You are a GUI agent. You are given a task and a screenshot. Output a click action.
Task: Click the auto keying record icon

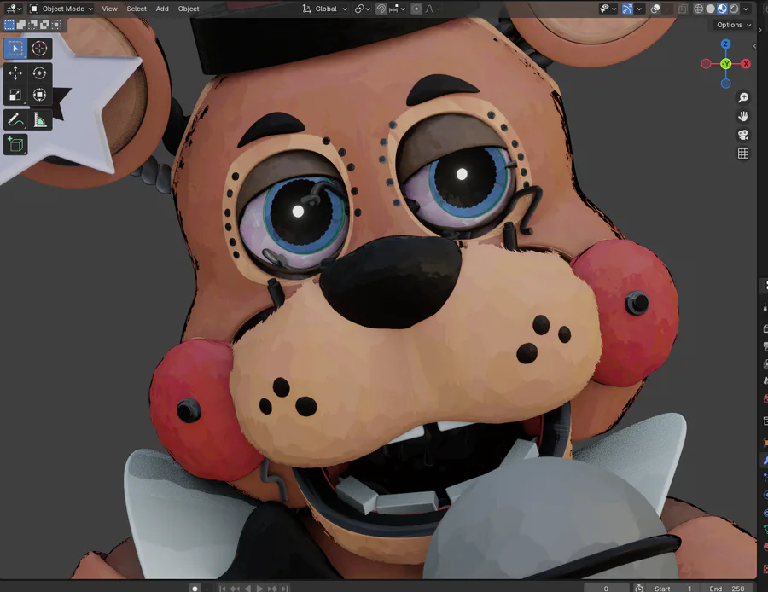pos(195,588)
